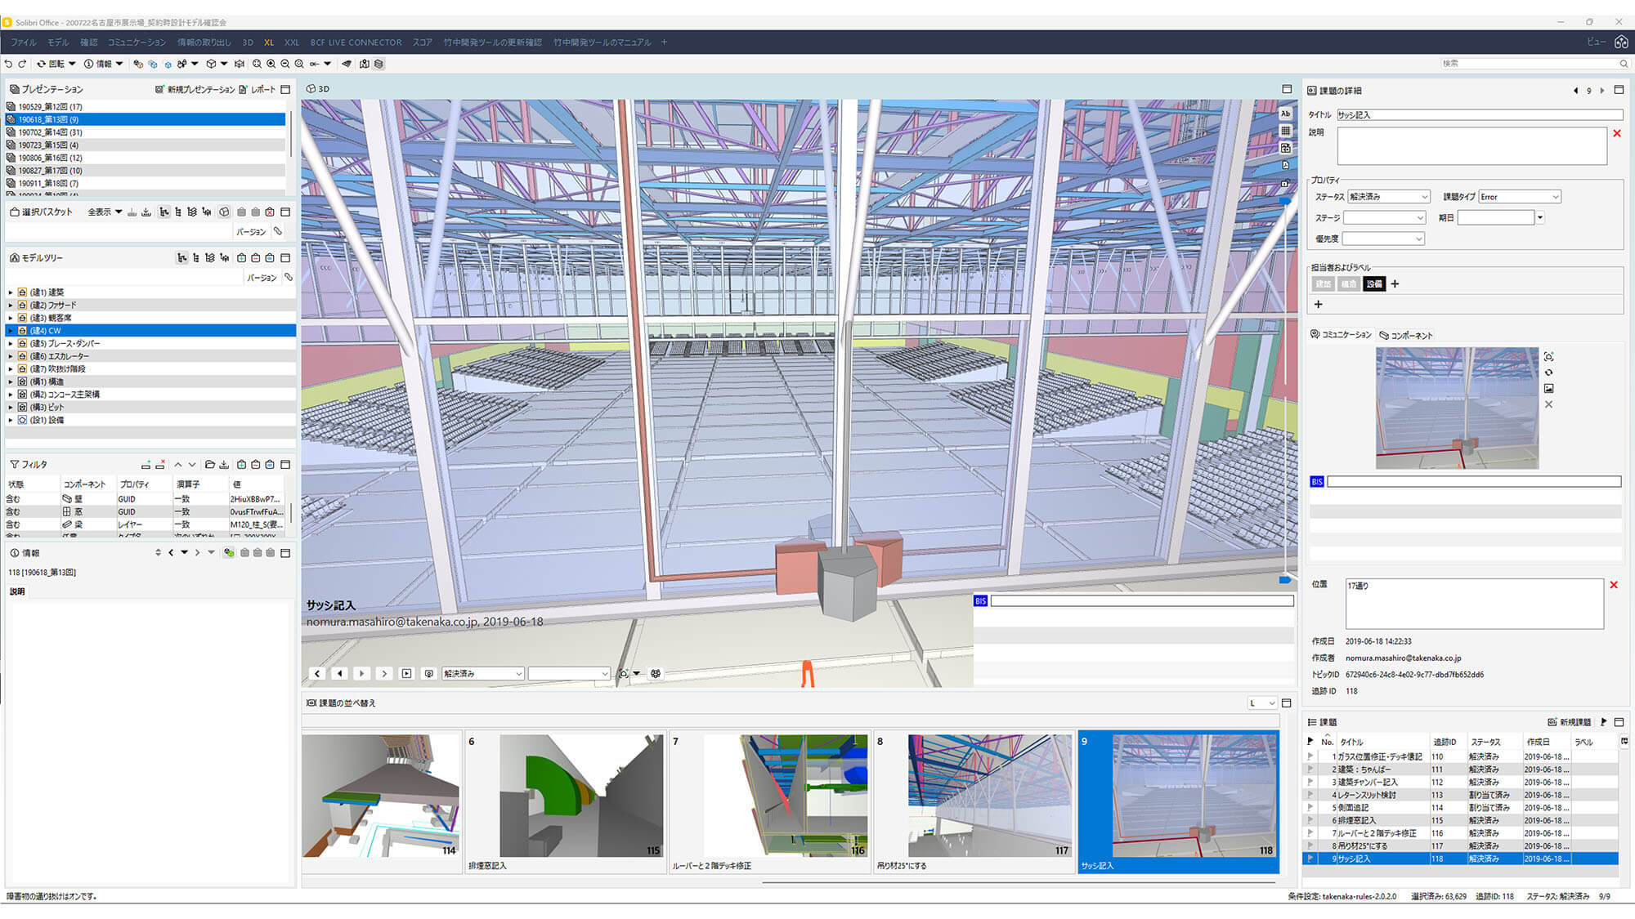Expand the (建1) 建築 tree node

click(x=11, y=292)
